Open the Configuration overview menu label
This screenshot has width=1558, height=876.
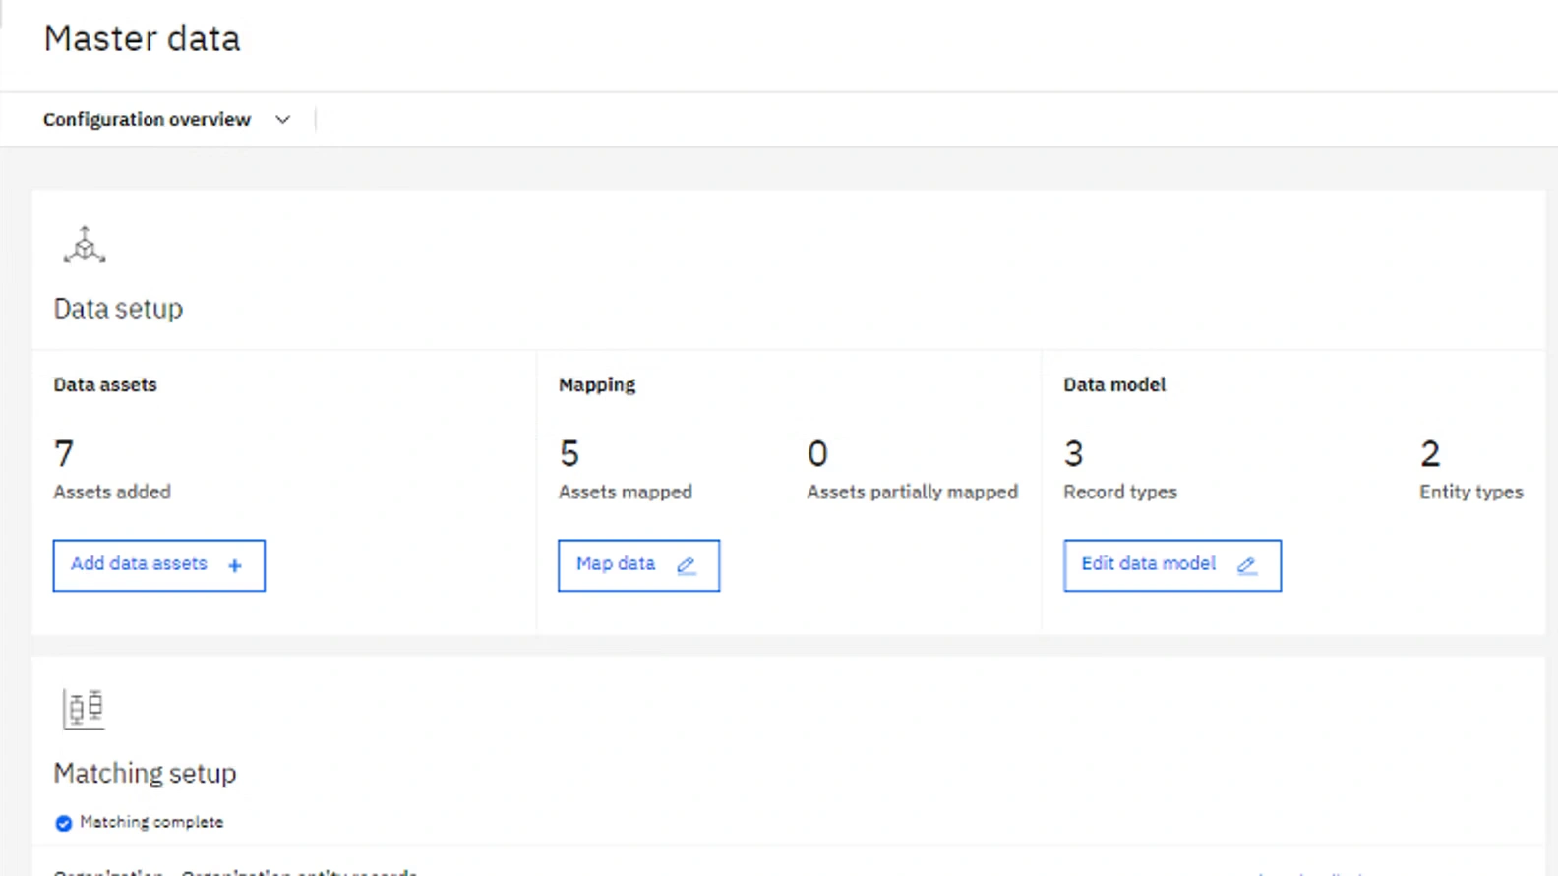[x=147, y=120]
